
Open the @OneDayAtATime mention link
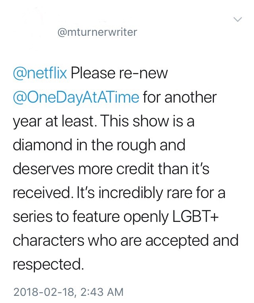(76, 97)
